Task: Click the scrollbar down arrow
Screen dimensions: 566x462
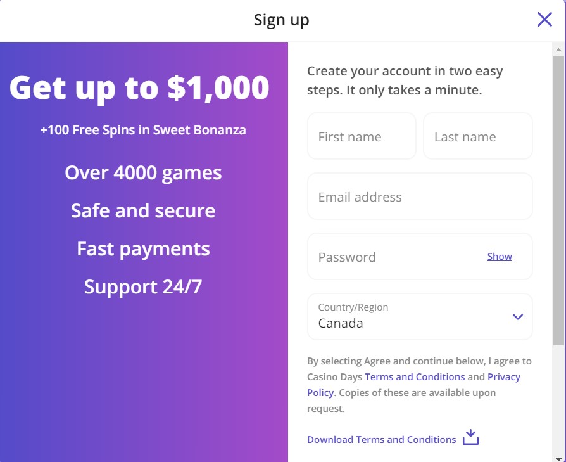Action: (x=558, y=459)
